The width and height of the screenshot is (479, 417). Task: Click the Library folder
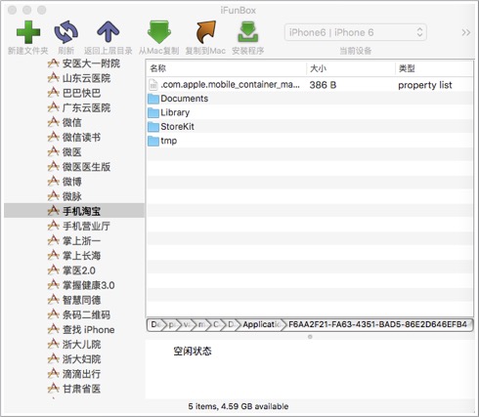[x=175, y=112]
